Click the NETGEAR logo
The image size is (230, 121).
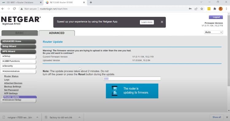tap(21, 19)
